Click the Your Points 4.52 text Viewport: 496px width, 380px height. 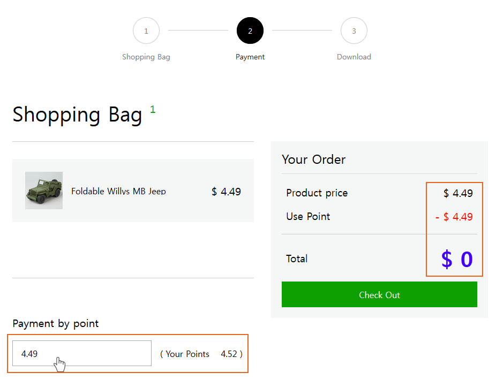[x=201, y=354]
